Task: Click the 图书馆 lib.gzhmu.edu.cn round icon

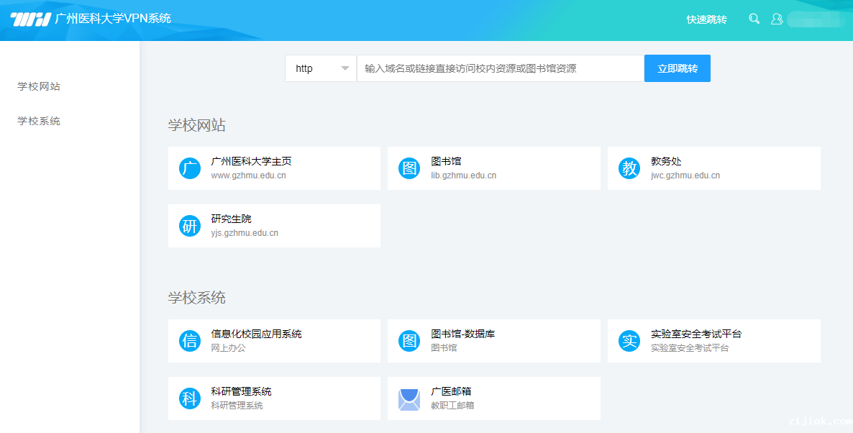Action: [x=409, y=168]
